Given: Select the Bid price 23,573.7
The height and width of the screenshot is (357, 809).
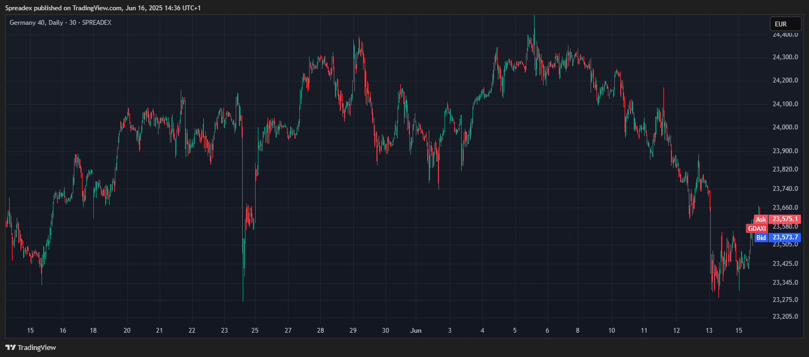Looking at the screenshot, I should tap(785, 237).
